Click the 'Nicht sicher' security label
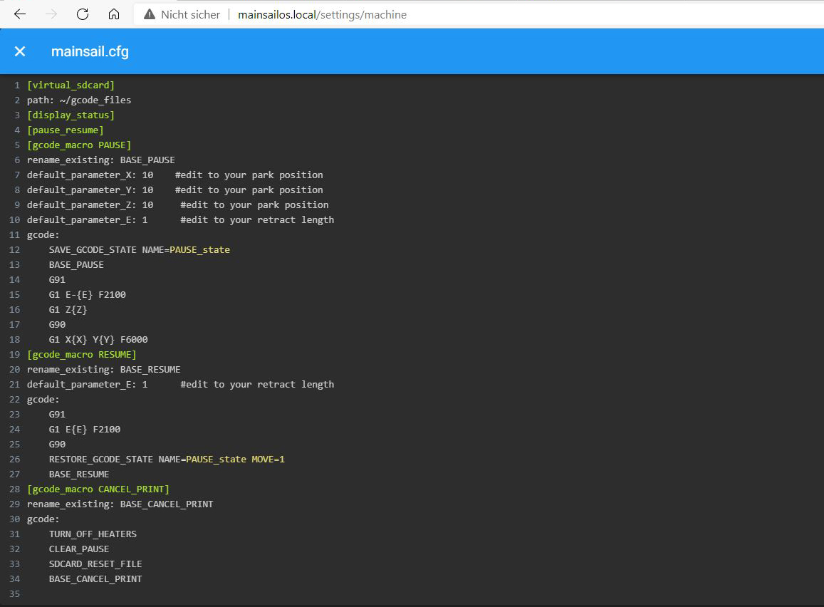The height and width of the screenshot is (607, 824). point(190,14)
